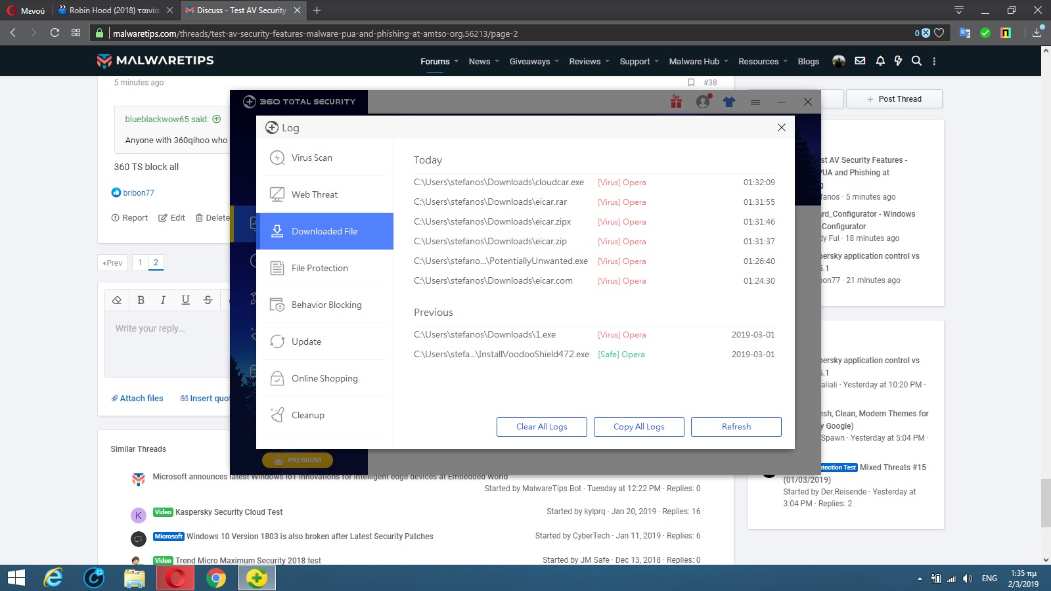Open Google Chrome from the taskbar
Screen dimensions: 1051x591
[215, 578]
